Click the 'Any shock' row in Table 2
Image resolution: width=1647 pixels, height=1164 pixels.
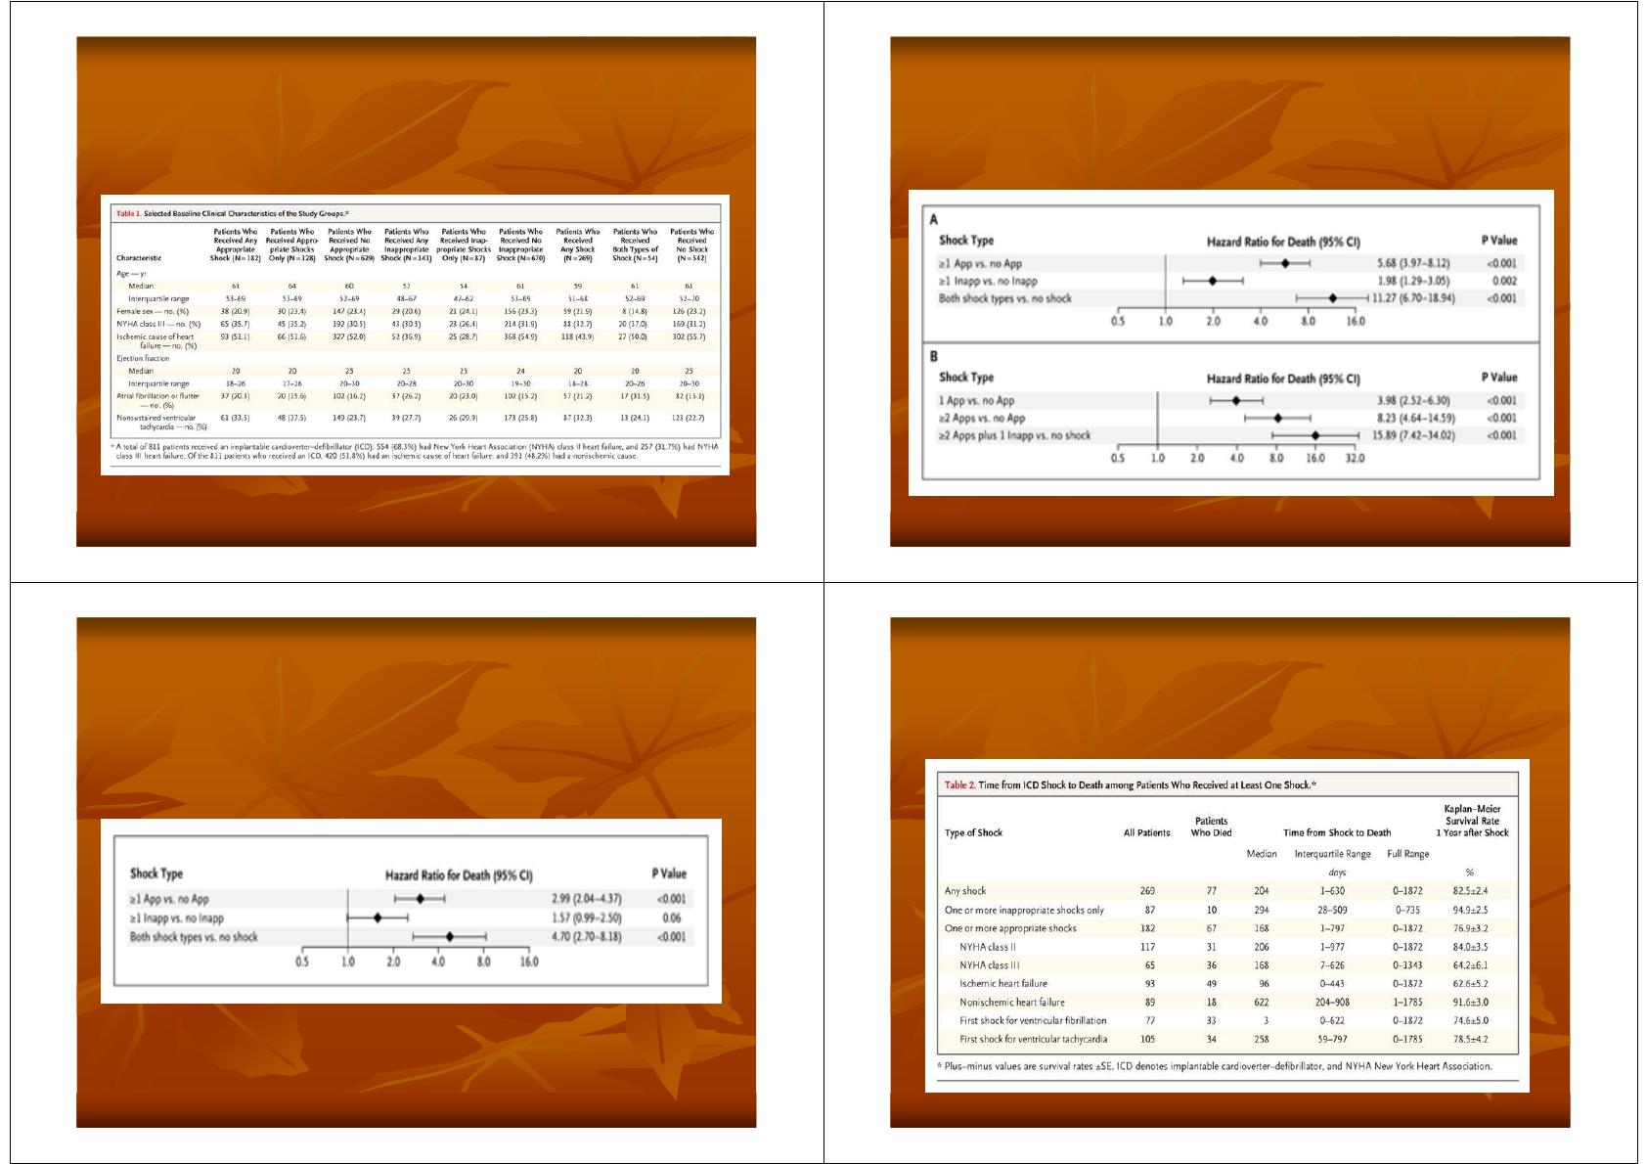tap(1228, 891)
